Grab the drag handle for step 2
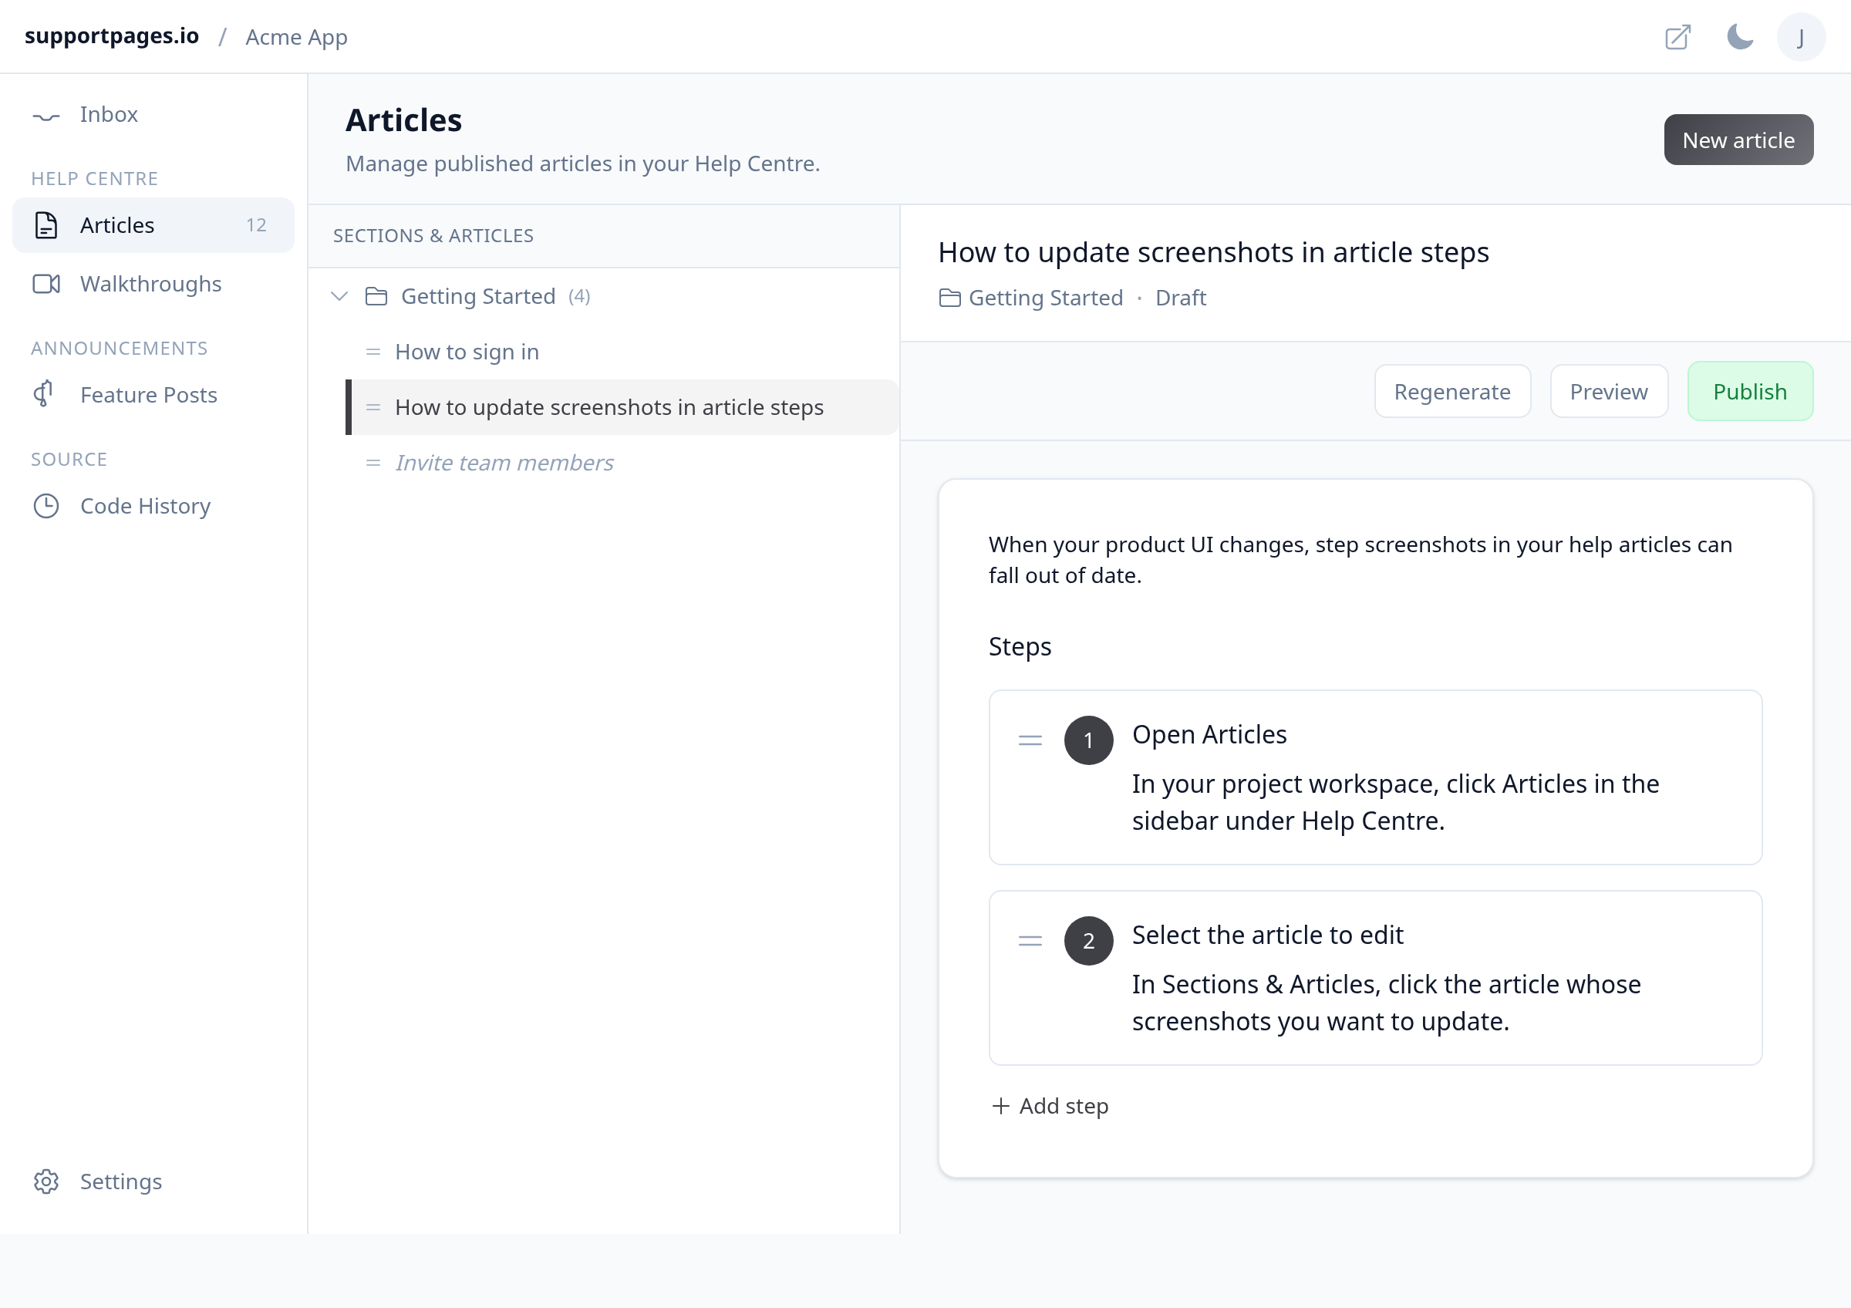1851x1308 pixels. (x=1030, y=940)
